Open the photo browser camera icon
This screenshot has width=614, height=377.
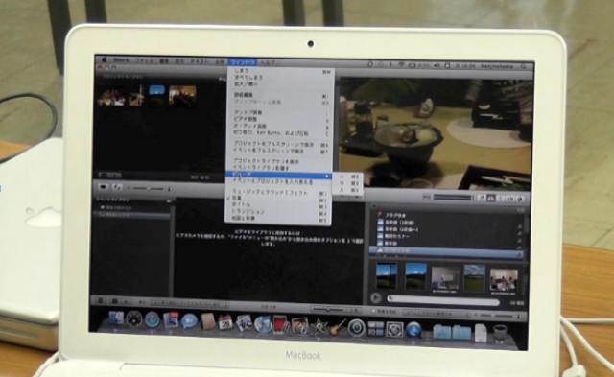click(x=490, y=199)
